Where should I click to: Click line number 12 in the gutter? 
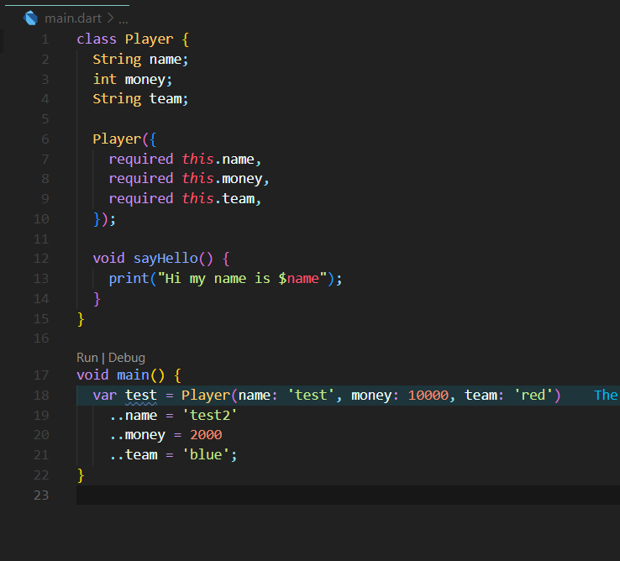(41, 259)
